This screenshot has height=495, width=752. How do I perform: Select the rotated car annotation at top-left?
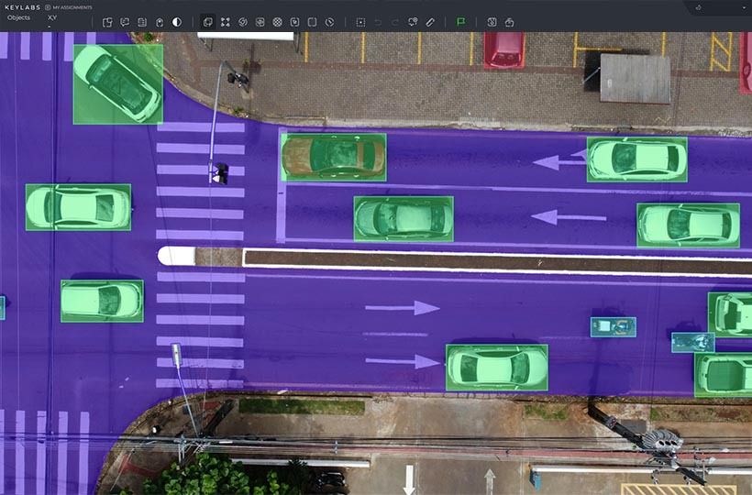pyautogui.click(x=117, y=83)
